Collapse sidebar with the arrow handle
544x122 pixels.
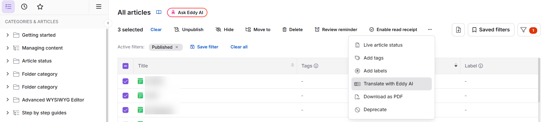pyautogui.click(x=108, y=23)
